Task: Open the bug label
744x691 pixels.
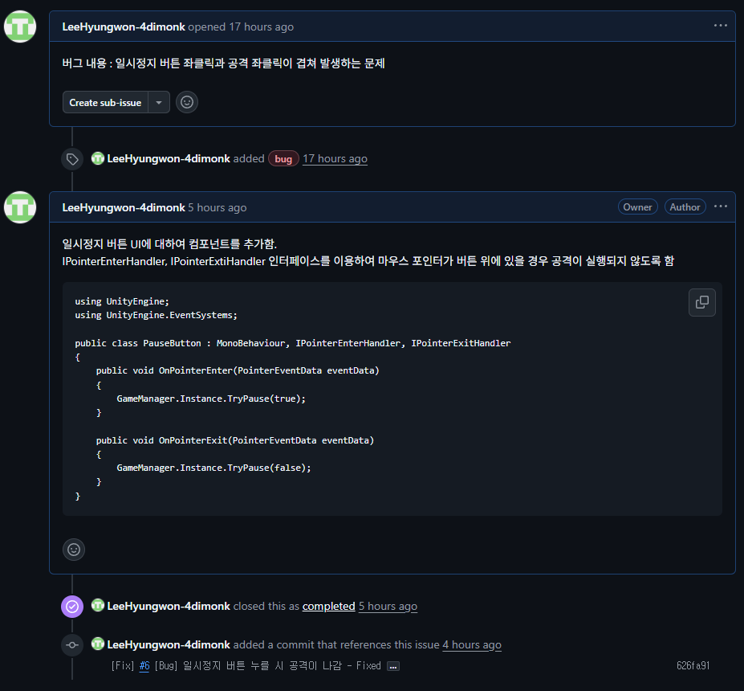Action: pos(283,158)
